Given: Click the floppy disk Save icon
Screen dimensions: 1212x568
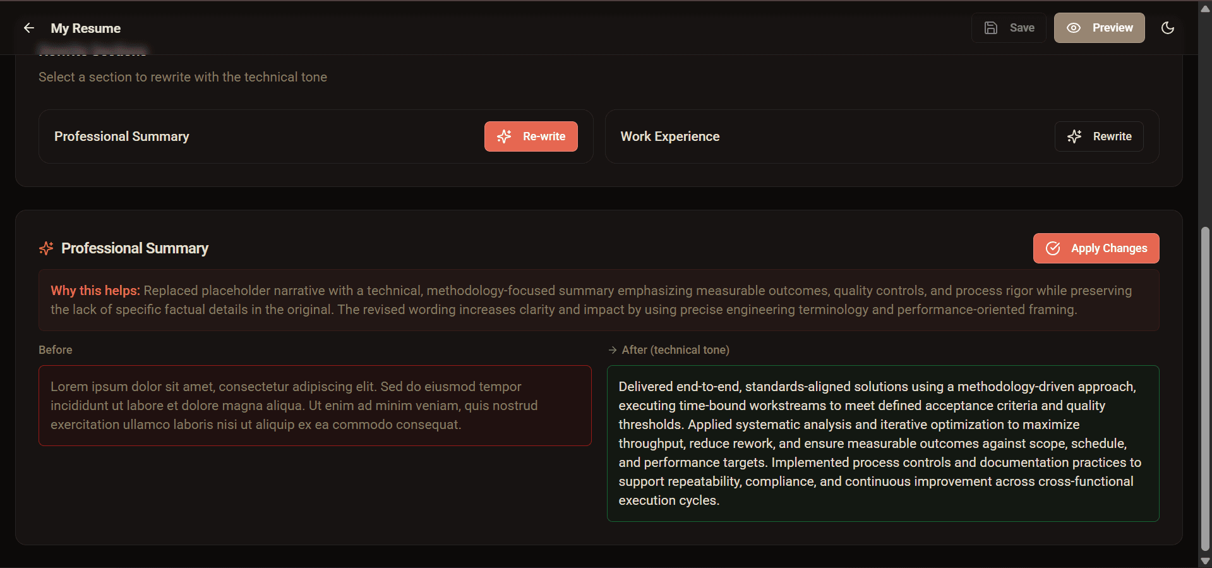Looking at the screenshot, I should [x=991, y=28].
